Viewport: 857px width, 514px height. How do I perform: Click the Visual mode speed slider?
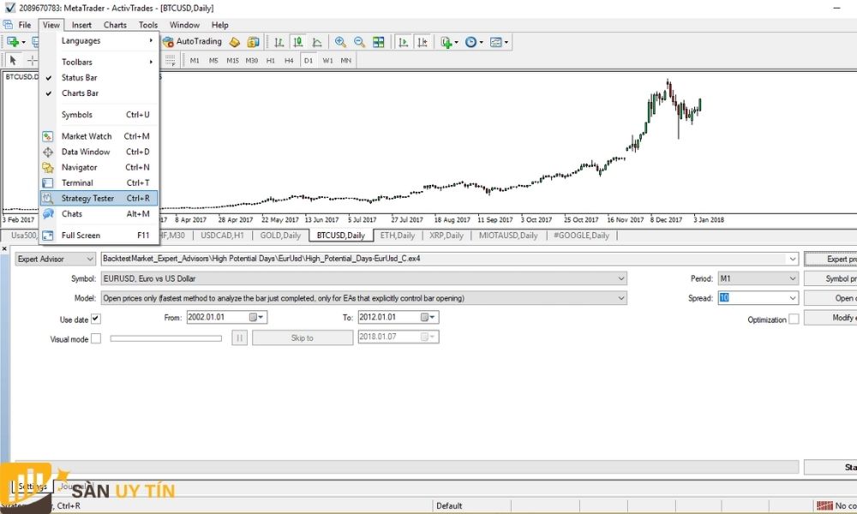166,338
